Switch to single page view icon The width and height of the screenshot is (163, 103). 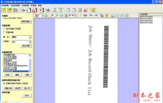[112, 16]
